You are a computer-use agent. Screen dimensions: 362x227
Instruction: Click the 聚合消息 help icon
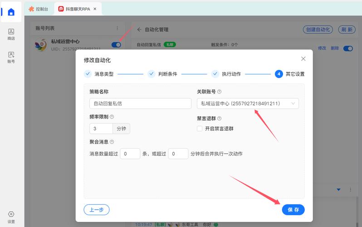(112, 142)
